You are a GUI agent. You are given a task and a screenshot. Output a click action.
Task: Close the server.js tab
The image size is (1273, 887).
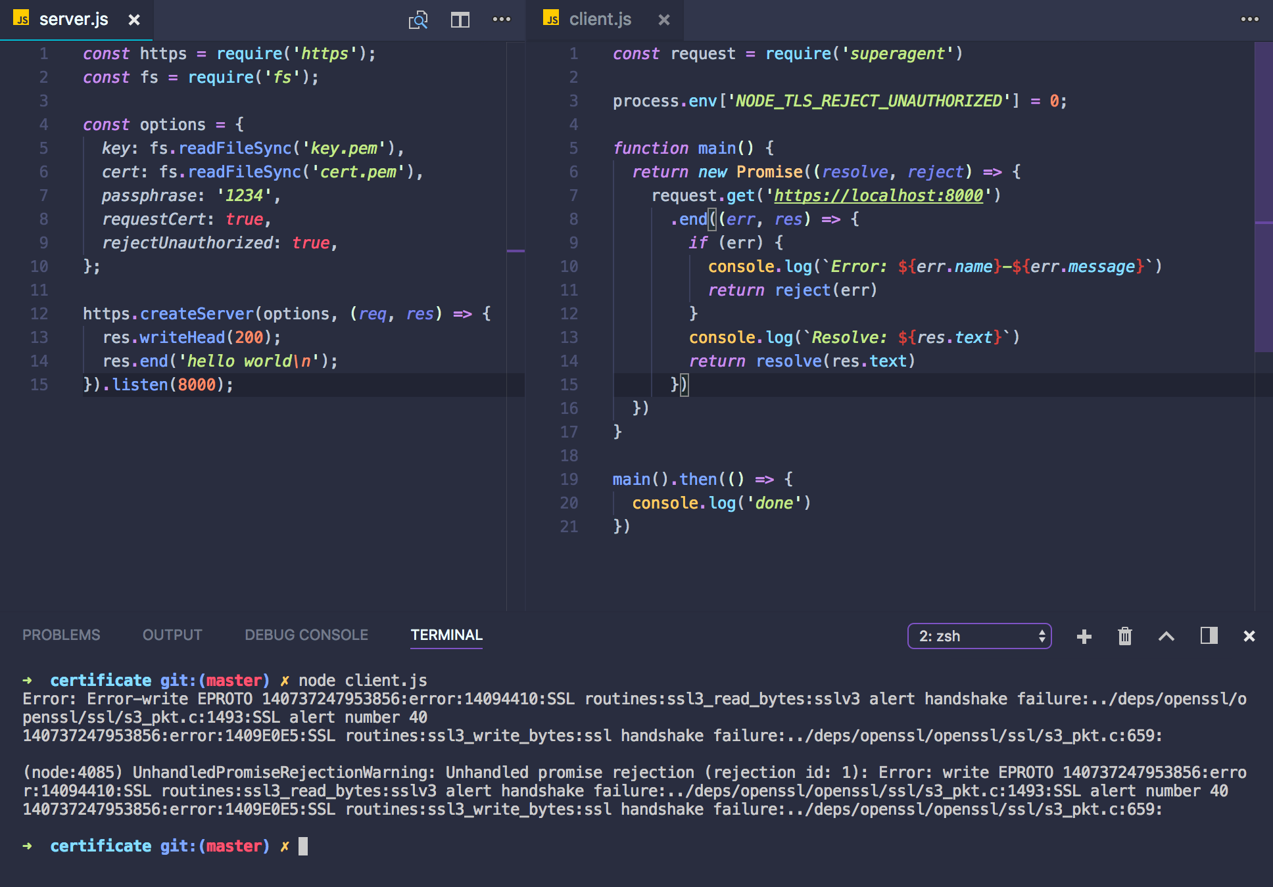pos(134,20)
